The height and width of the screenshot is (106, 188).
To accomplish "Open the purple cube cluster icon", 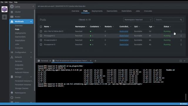I will [x=4, y=9].
